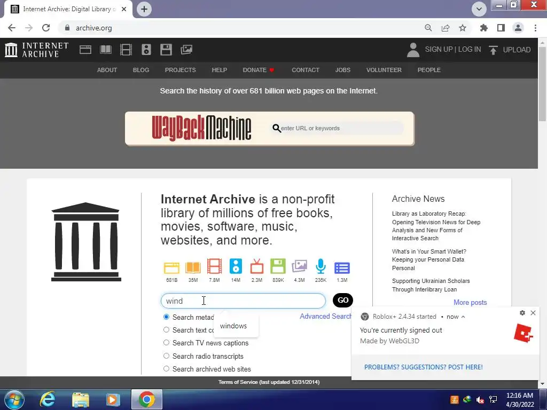Click into the archive search box containing 'wind'
This screenshot has width=547, height=410.
243,301
